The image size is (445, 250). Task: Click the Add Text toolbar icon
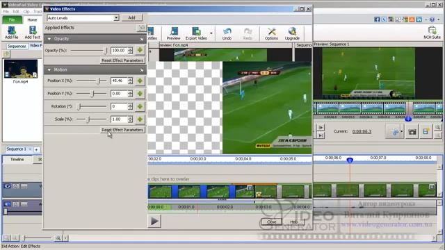(x=32, y=33)
